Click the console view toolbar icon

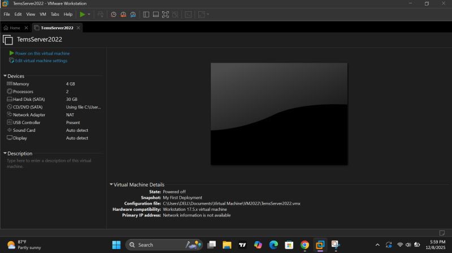[x=188, y=15]
